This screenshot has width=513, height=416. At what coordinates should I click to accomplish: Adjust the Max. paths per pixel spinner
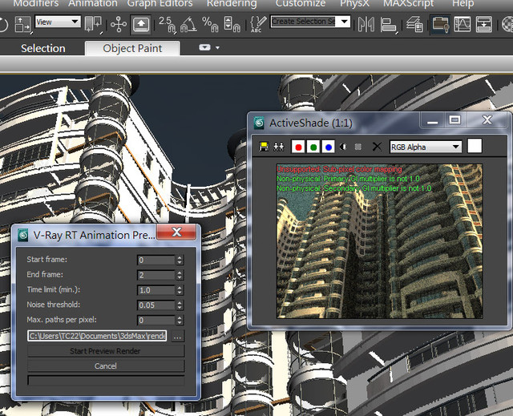pyautogui.click(x=180, y=320)
